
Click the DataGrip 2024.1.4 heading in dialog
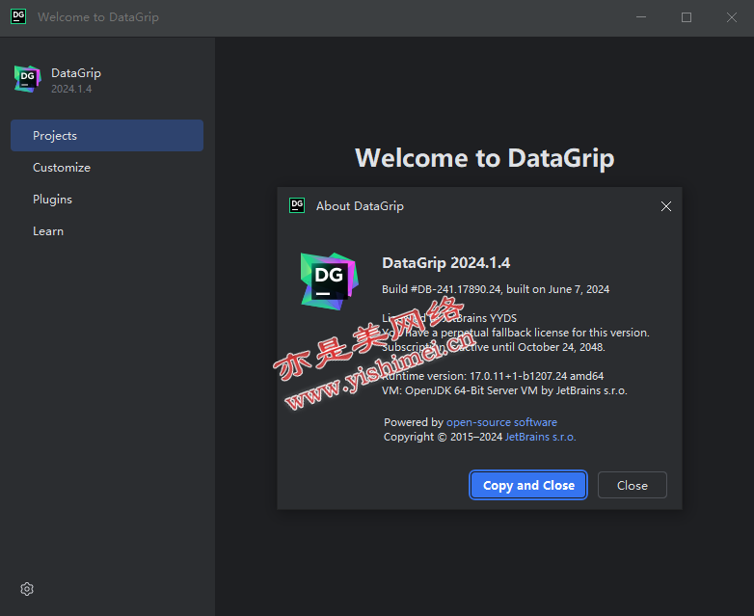(x=445, y=262)
